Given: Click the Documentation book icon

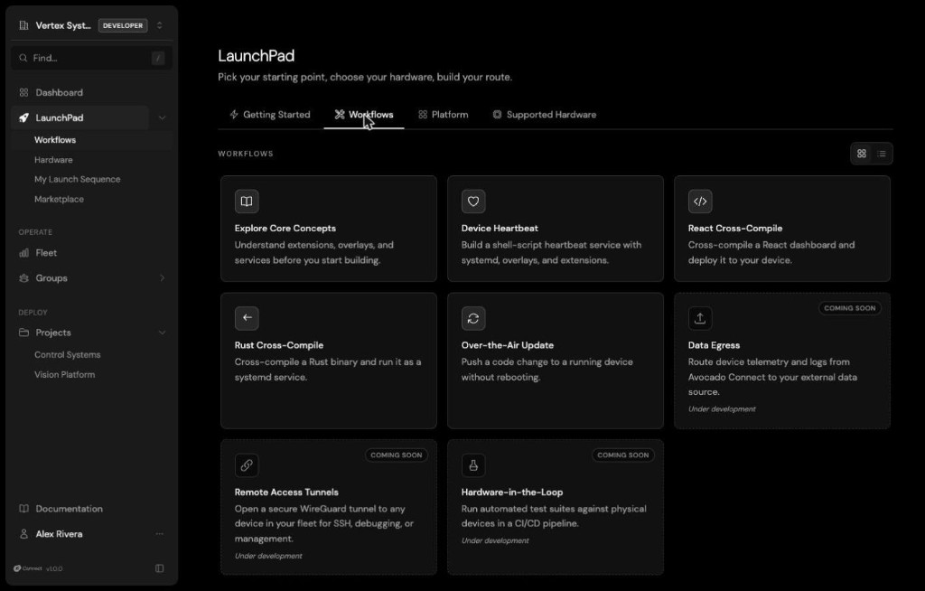Looking at the screenshot, I should (x=23, y=509).
